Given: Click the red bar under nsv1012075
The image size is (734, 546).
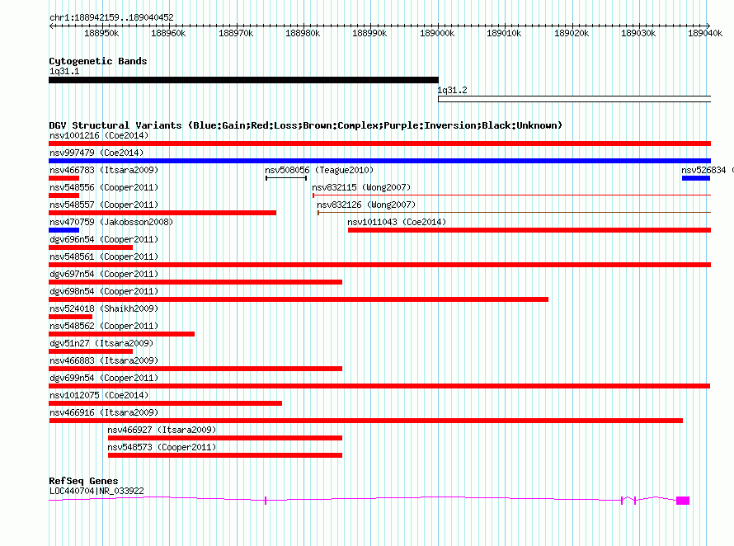Looking at the screenshot, I should [x=165, y=403].
